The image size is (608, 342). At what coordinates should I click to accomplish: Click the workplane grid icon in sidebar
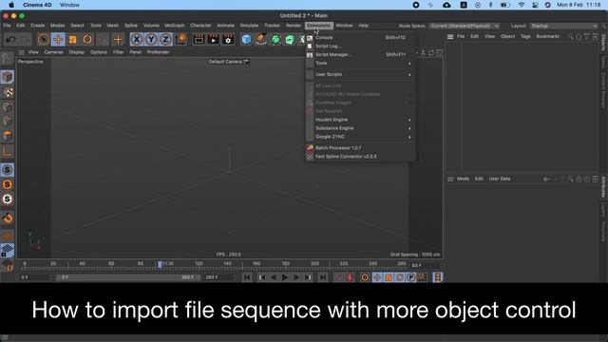(x=8, y=250)
